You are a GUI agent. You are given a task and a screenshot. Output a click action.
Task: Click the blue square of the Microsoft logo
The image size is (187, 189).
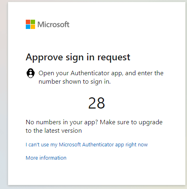pyautogui.click(x=28, y=27)
